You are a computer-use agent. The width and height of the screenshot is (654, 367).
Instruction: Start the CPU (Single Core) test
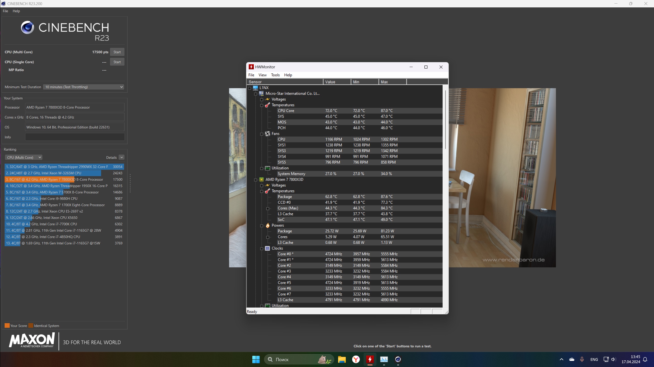pyautogui.click(x=117, y=62)
